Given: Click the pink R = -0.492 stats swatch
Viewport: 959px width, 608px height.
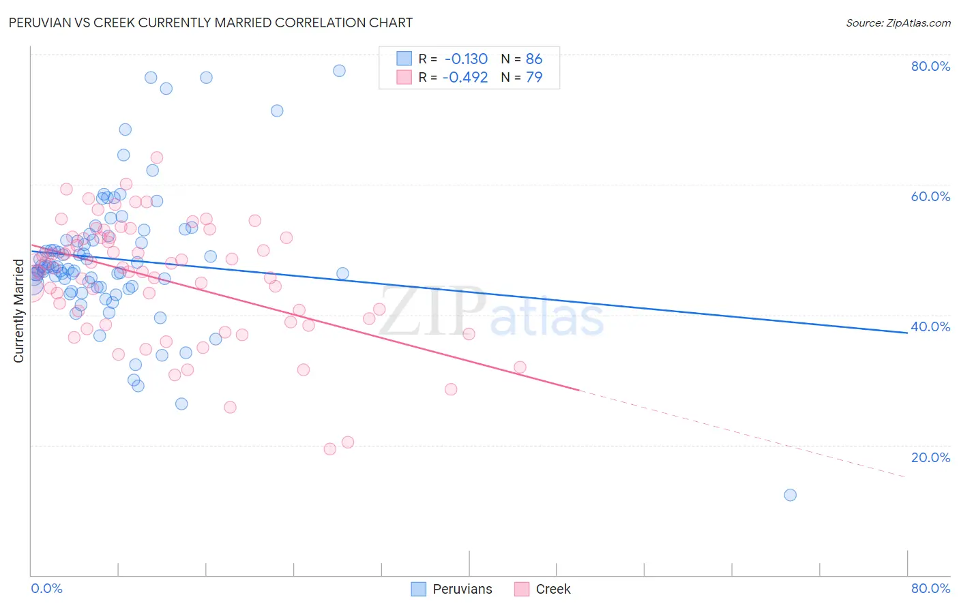Looking at the screenshot, I should pyautogui.click(x=404, y=77).
